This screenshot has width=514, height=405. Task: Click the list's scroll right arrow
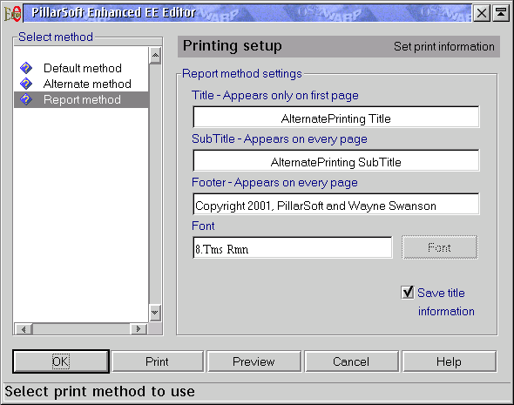click(x=139, y=328)
